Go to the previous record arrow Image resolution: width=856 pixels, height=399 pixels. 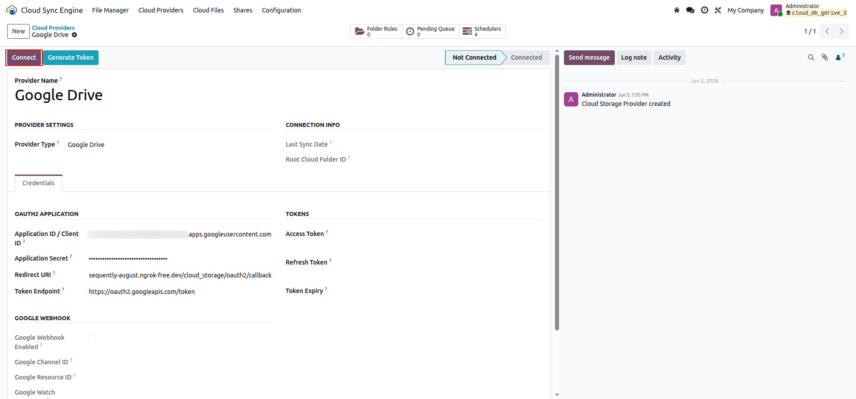coord(827,31)
